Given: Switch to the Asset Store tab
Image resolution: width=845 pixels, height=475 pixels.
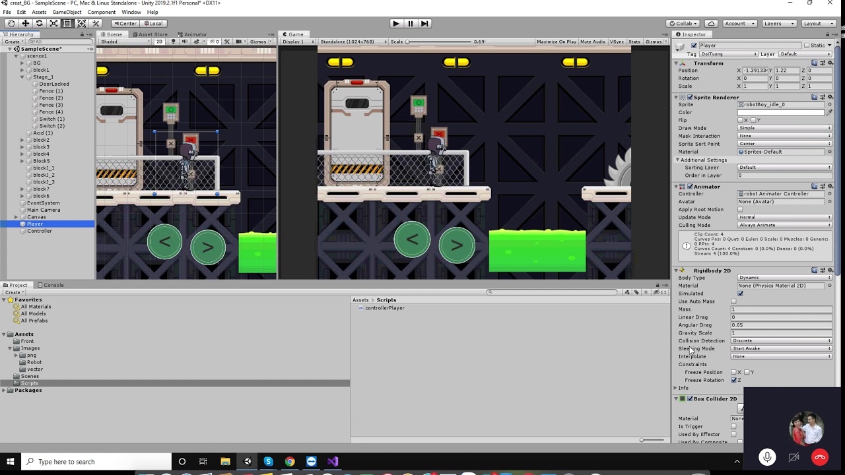Looking at the screenshot, I should (150, 34).
